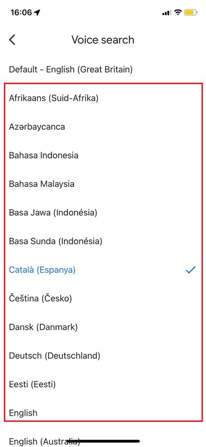206x447 pixels.
Task: Tap the Wi-Fi status icon
Action: pyautogui.click(x=178, y=12)
